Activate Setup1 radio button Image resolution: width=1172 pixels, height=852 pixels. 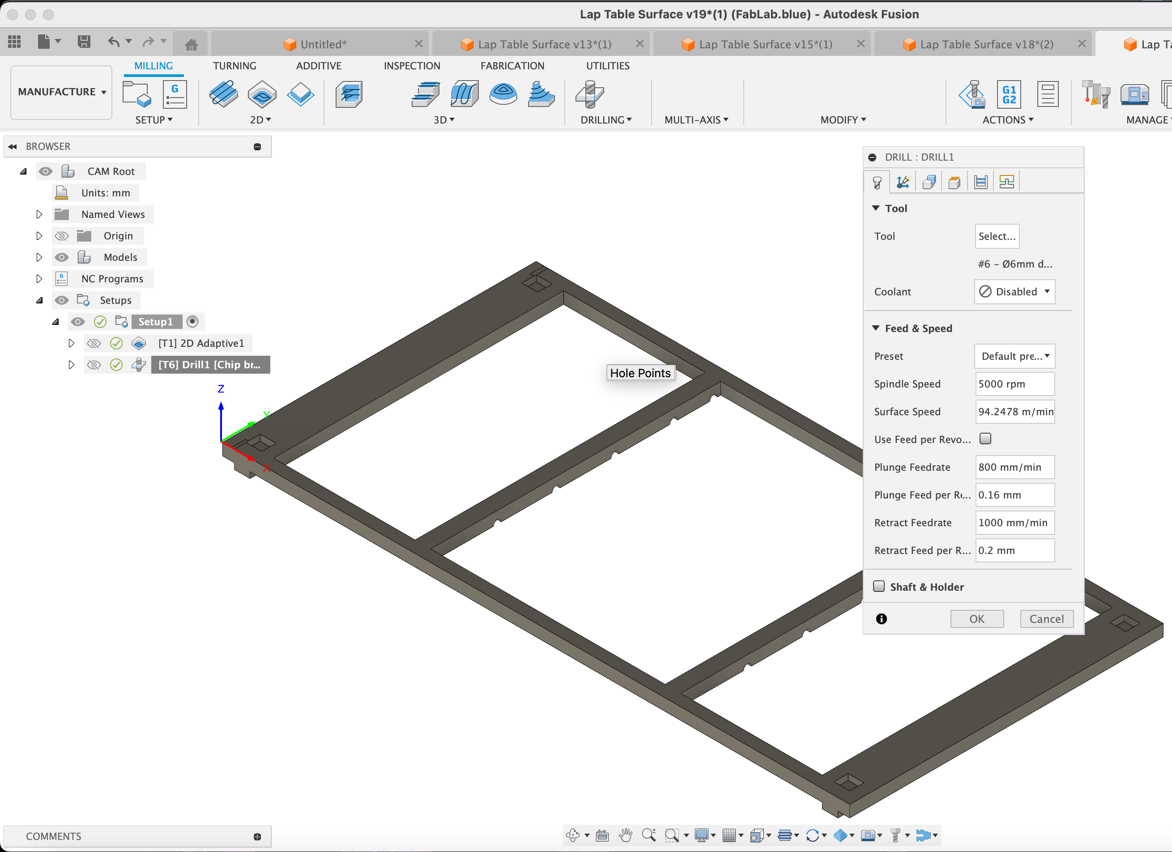pyautogui.click(x=192, y=322)
